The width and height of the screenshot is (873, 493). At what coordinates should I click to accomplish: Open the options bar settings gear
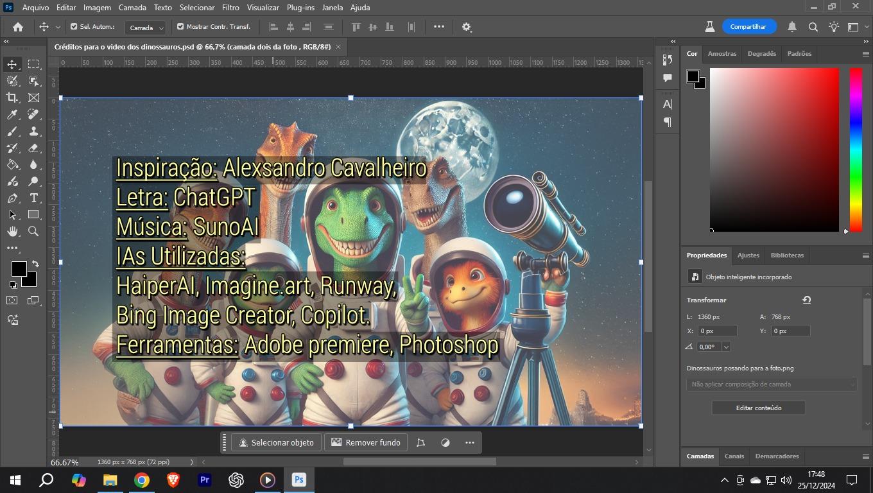(x=467, y=27)
